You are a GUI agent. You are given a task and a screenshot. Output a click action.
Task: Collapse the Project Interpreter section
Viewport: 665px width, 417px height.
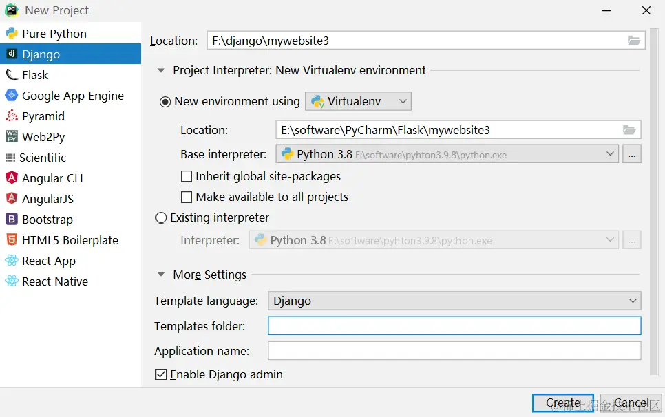point(161,70)
